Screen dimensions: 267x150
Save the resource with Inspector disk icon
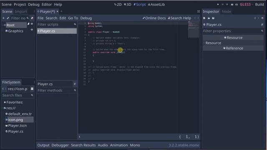pyautogui.click(x=213, y=18)
